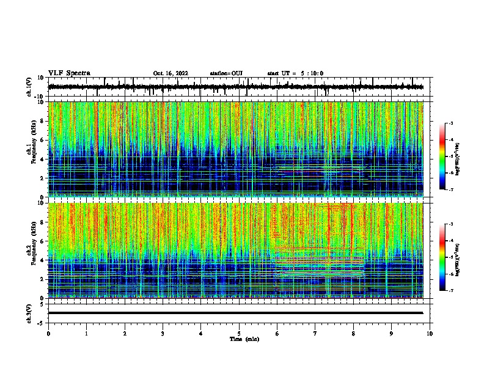This screenshot has height=374, width=484.
Task: Click the "start UT = 5 :10: 0" text
Action: click(295, 73)
